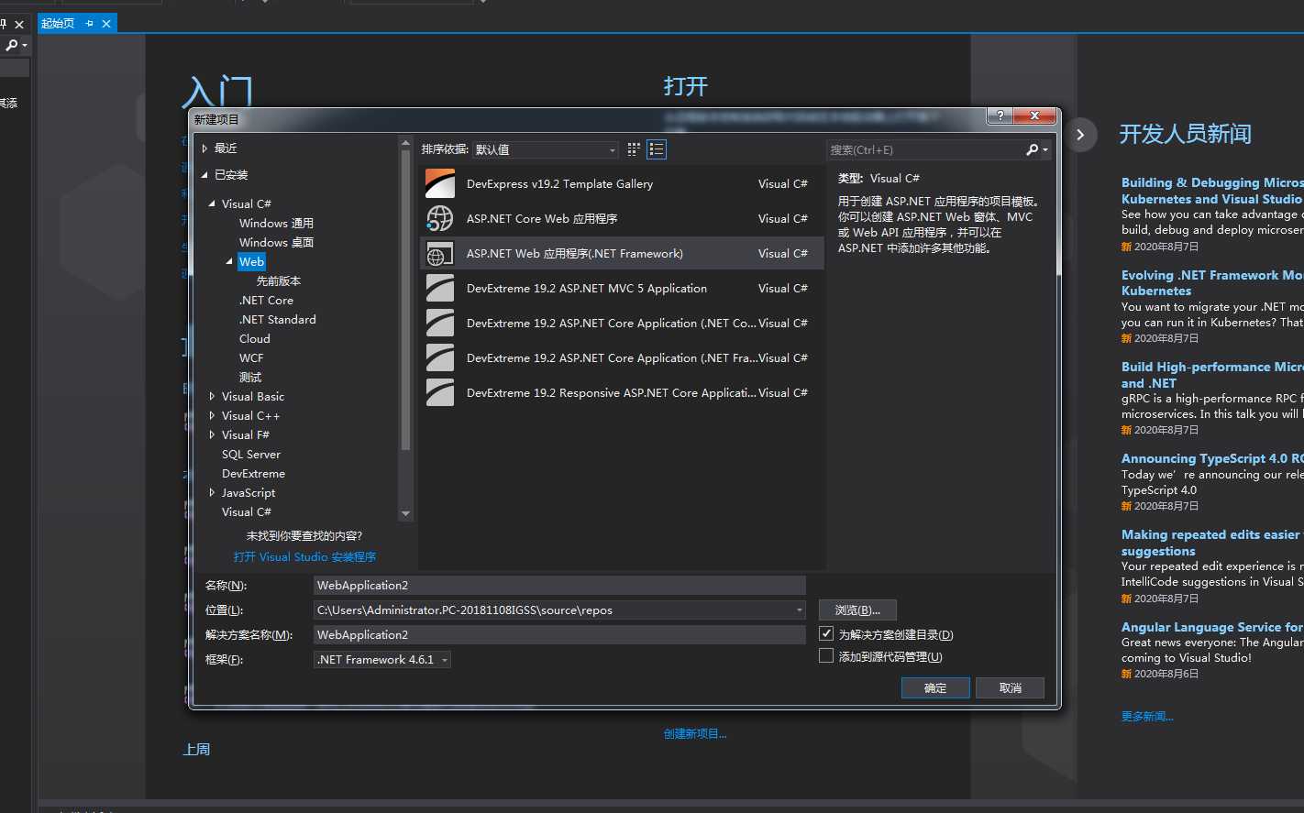Click 确定 button to confirm

coord(935,687)
